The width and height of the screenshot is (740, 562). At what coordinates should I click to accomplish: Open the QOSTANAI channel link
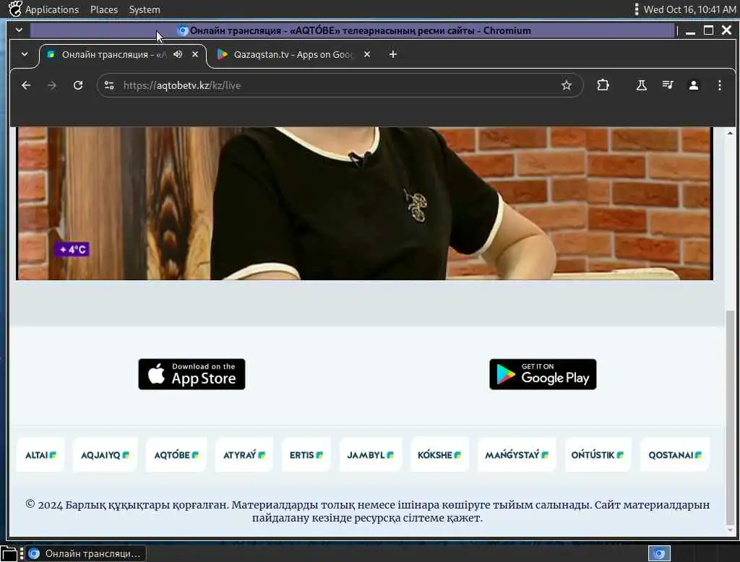pos(675,455)
